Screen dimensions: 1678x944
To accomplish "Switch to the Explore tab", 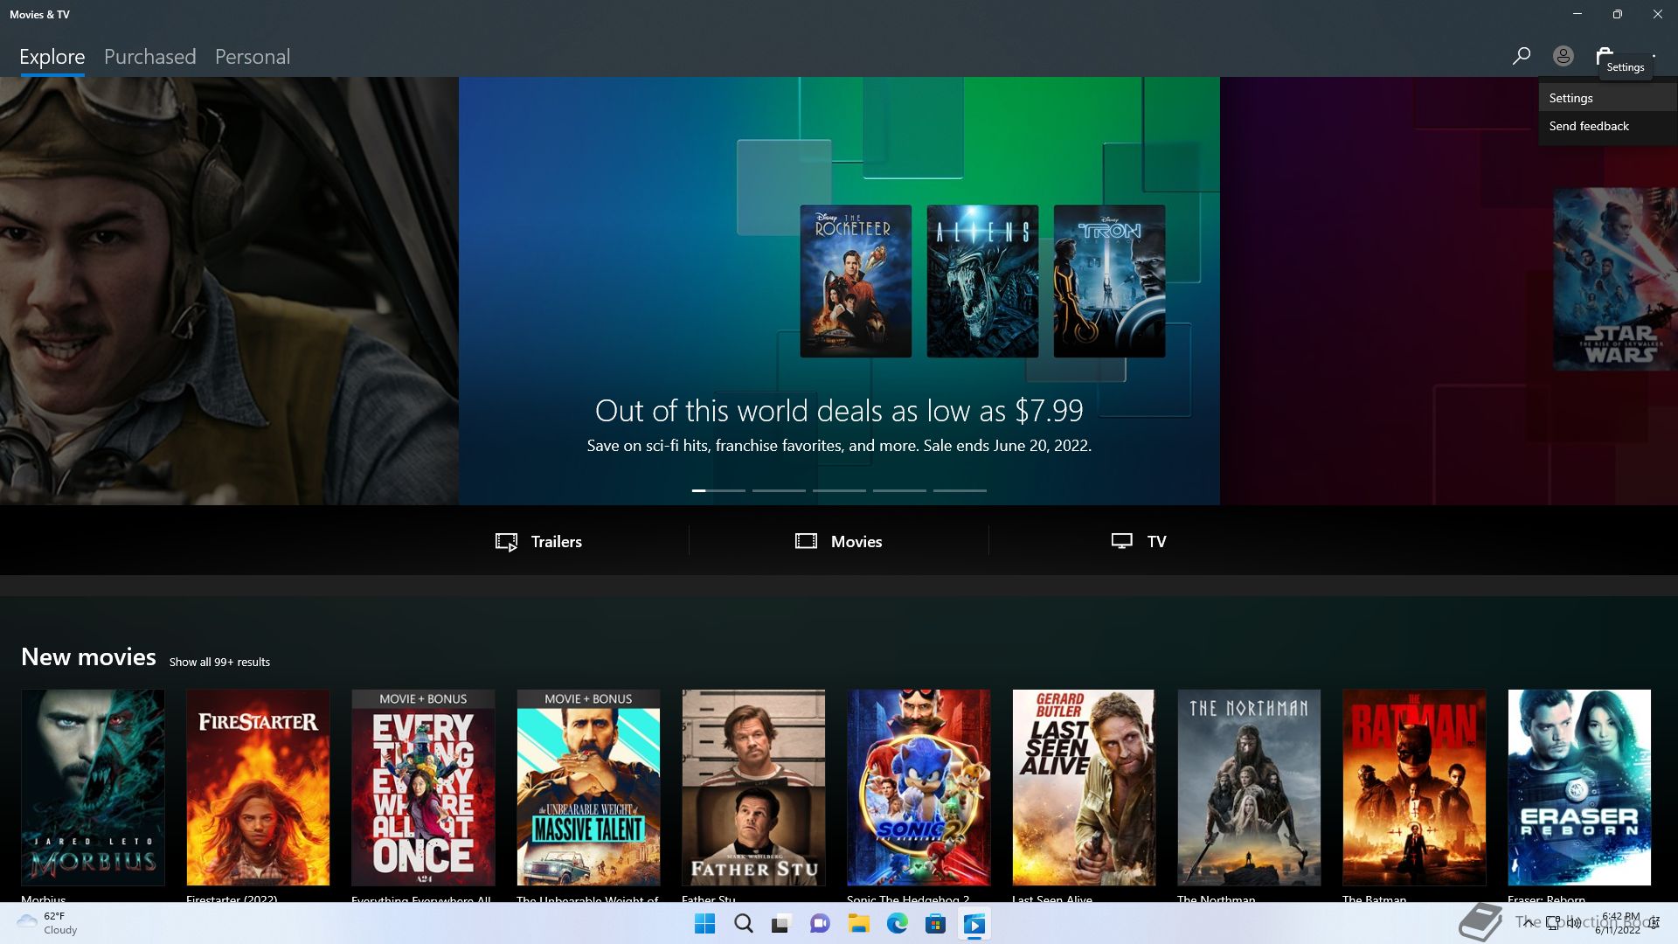I will 52,57.
